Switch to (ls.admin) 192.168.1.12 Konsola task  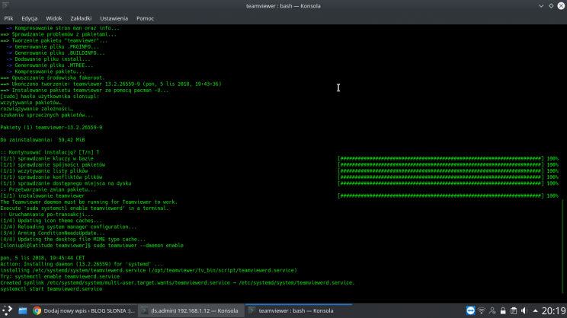(x=191, y=311)
